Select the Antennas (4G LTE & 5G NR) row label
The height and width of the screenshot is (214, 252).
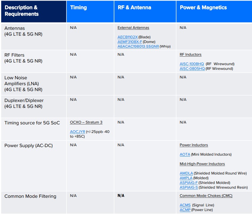[23, 31]
